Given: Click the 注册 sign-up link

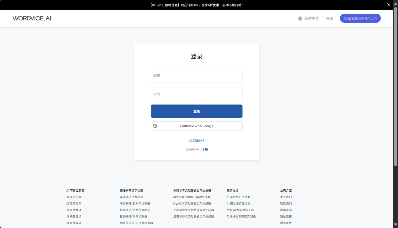Looking at the screenshot, I should pyautogui.click(x=204, y=150).
